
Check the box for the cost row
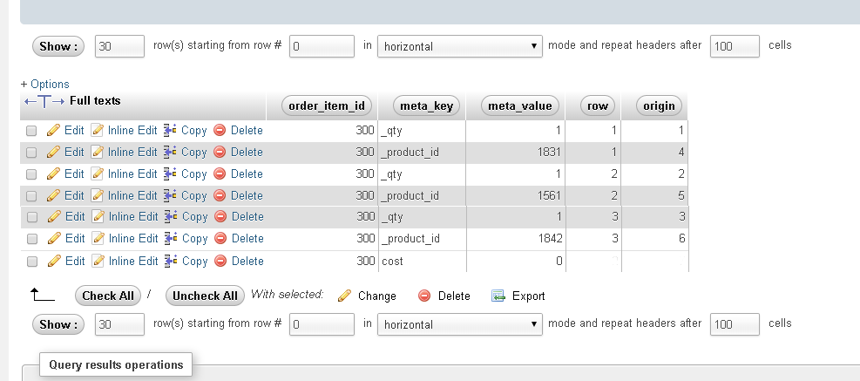[31, 261]
